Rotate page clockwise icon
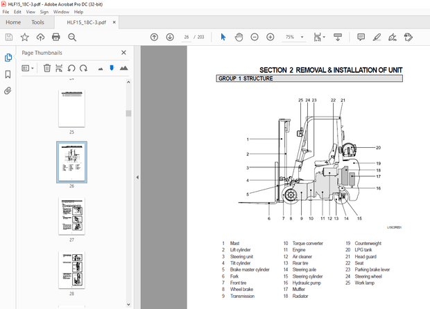This screenshot has height=309, width=430. (83, 68)
